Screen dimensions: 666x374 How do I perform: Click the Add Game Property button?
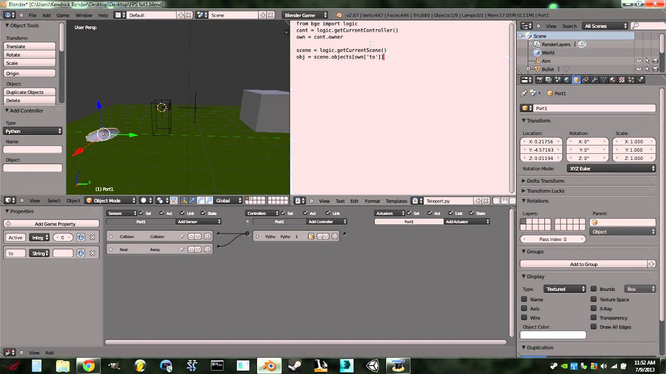51,223
